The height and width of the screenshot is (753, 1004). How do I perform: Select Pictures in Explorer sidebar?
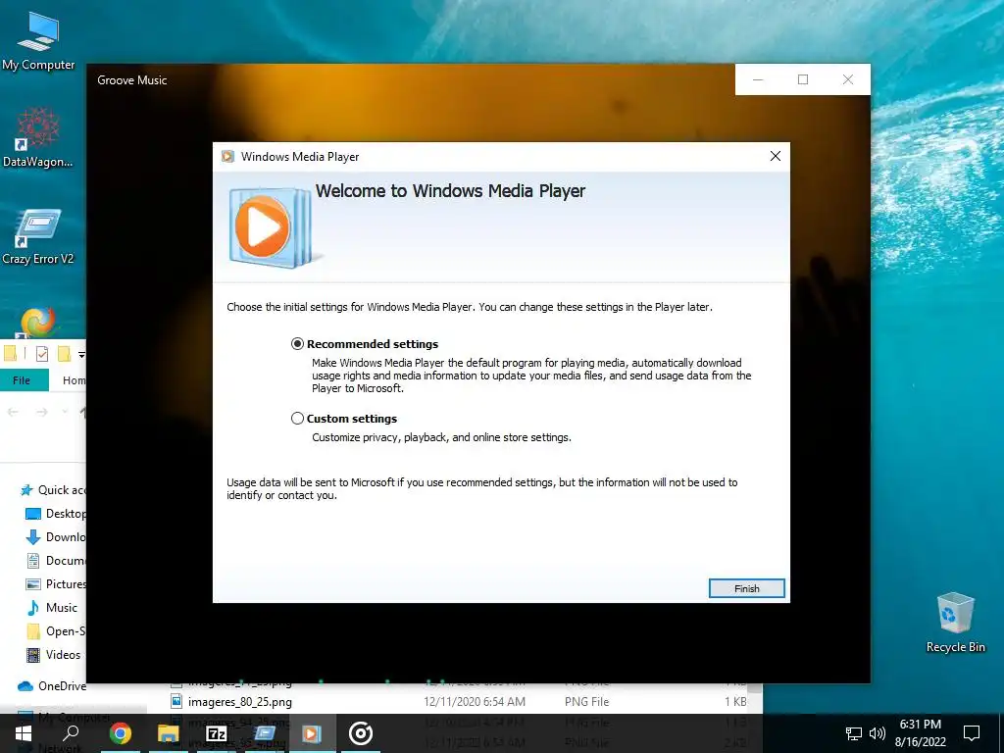click(x=55, y=584)
